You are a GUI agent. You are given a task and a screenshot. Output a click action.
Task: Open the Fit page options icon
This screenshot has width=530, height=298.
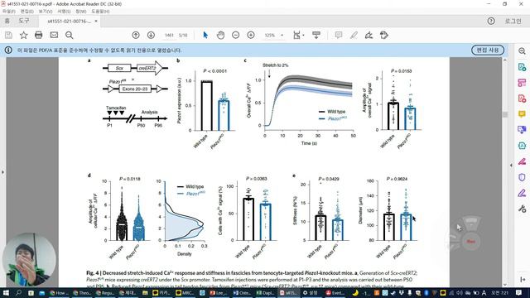pyautogui.click(x=297, y=35)
